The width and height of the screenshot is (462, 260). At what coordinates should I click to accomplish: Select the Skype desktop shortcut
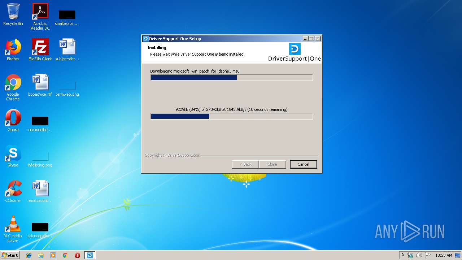coord(13,156)
